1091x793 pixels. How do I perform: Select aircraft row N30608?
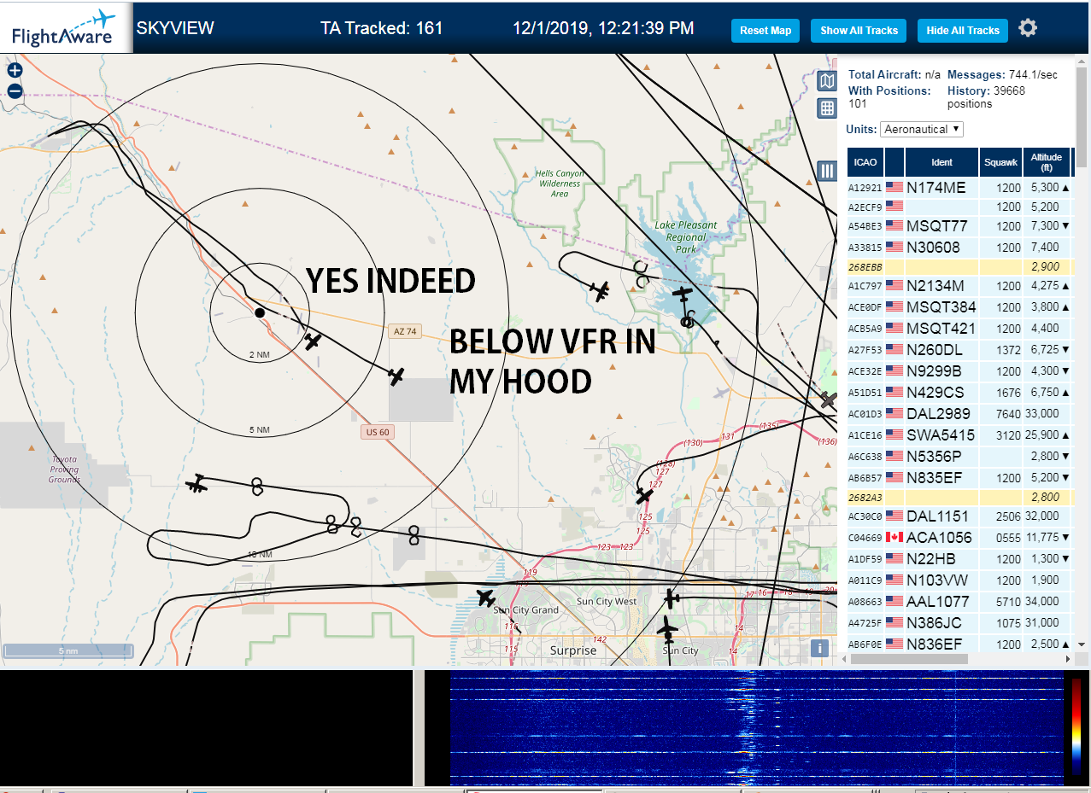tap(959, 248)
